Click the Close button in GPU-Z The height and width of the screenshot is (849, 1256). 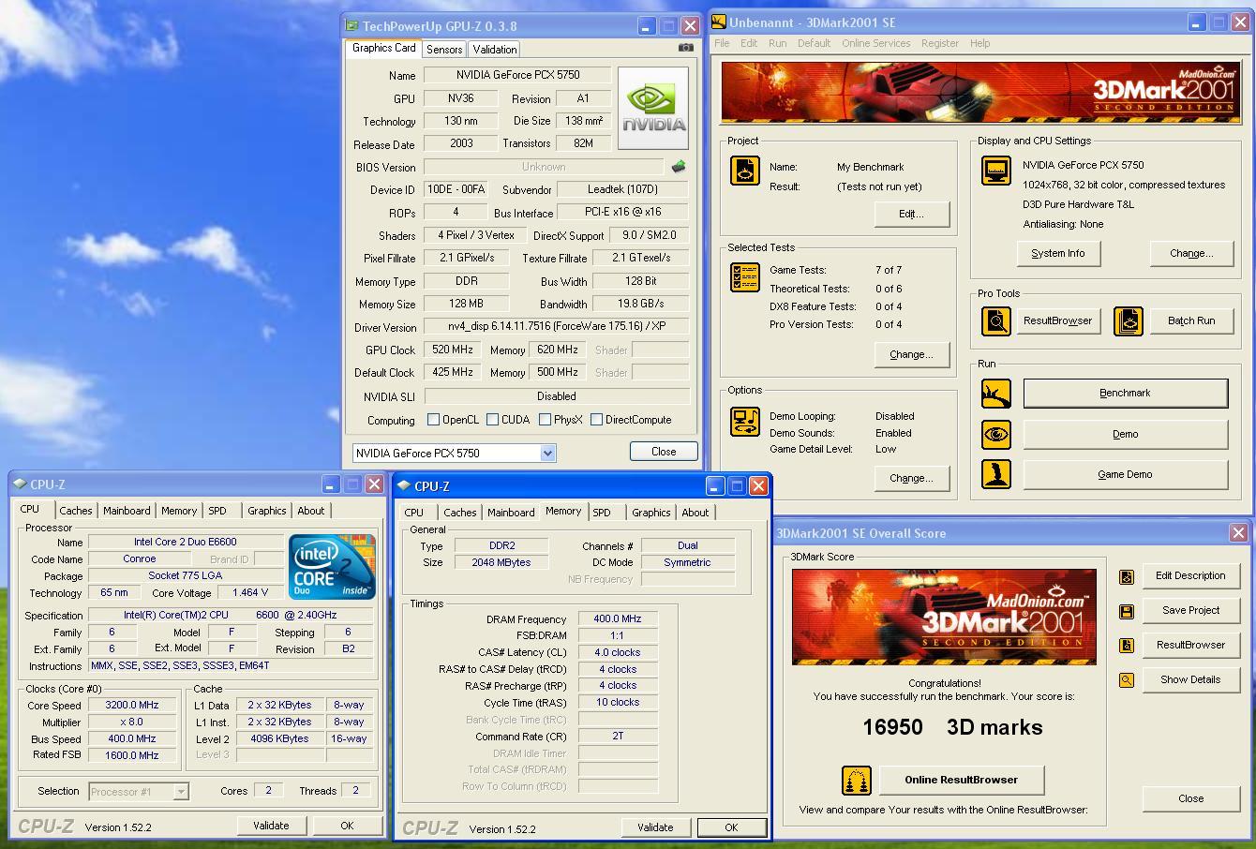click(664, 452)
